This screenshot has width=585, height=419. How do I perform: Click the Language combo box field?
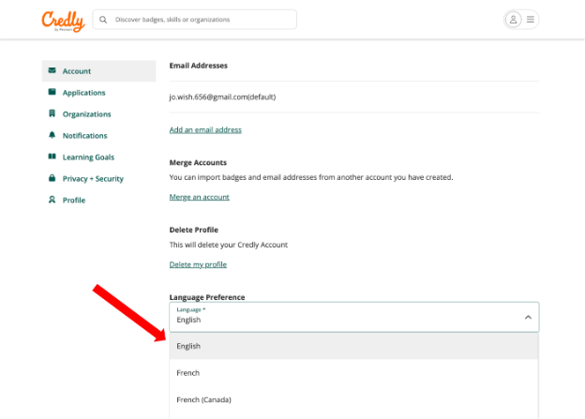point(354,317)
